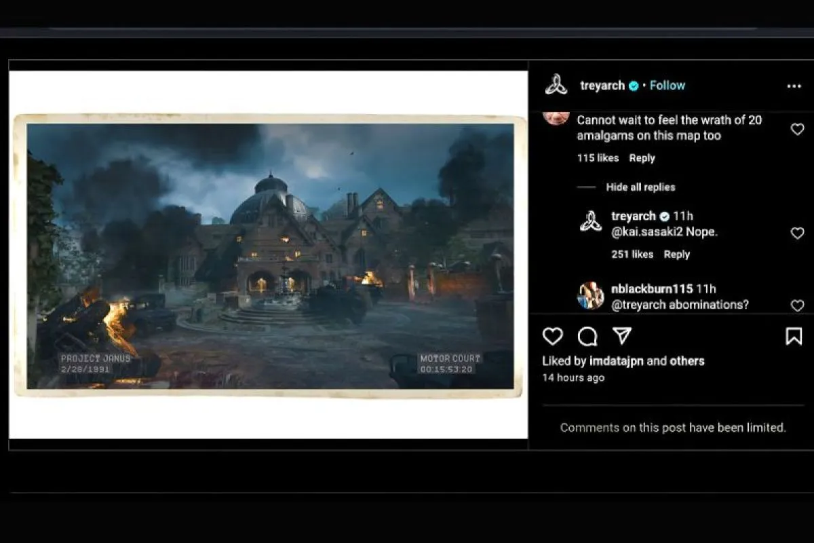Save the post with the bookmark icon

[794, 336]
